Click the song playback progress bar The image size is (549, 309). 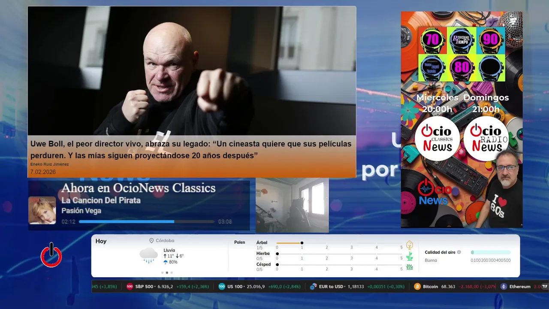point(146,222)
